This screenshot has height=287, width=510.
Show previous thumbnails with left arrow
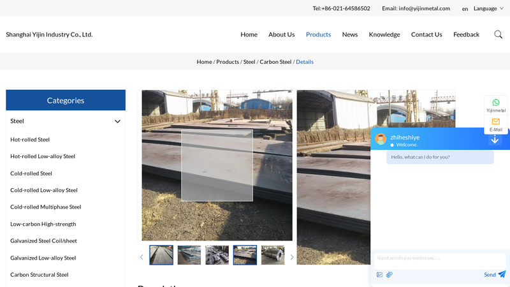click(x=142, y=257)
